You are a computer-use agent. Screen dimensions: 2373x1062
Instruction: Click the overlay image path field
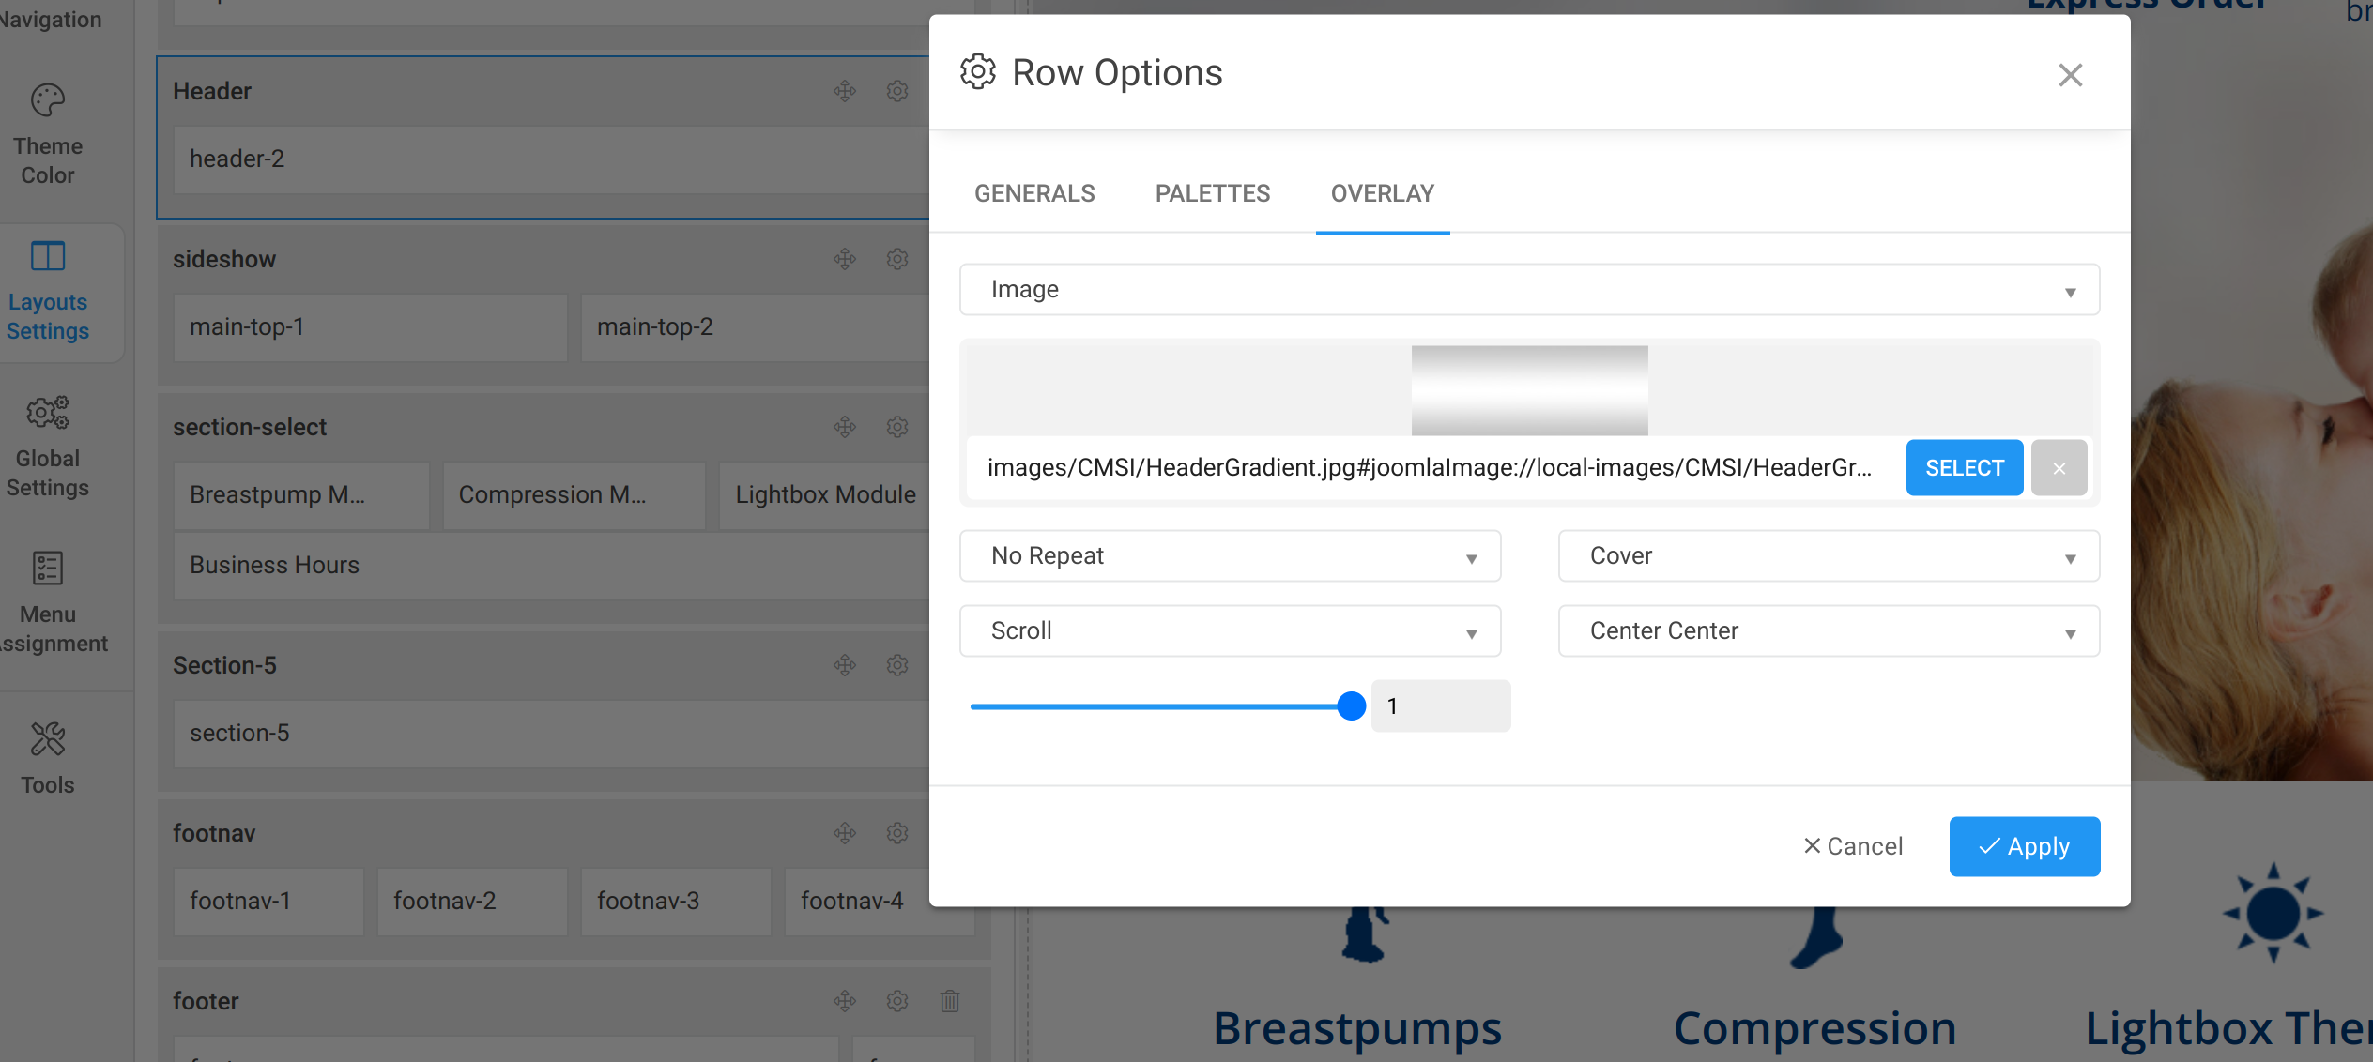click(1429, 468)
